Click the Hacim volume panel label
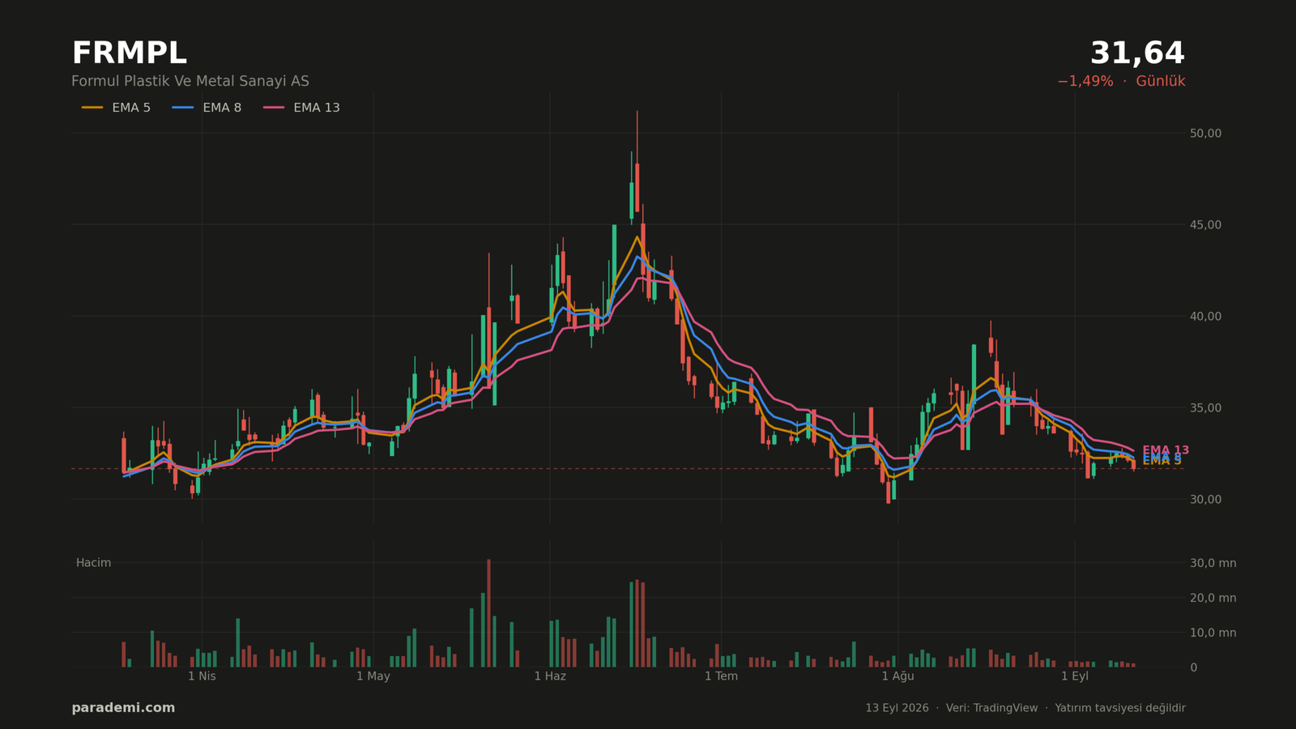The height and width of the screenshot is (729, 1296). (93, 562)
